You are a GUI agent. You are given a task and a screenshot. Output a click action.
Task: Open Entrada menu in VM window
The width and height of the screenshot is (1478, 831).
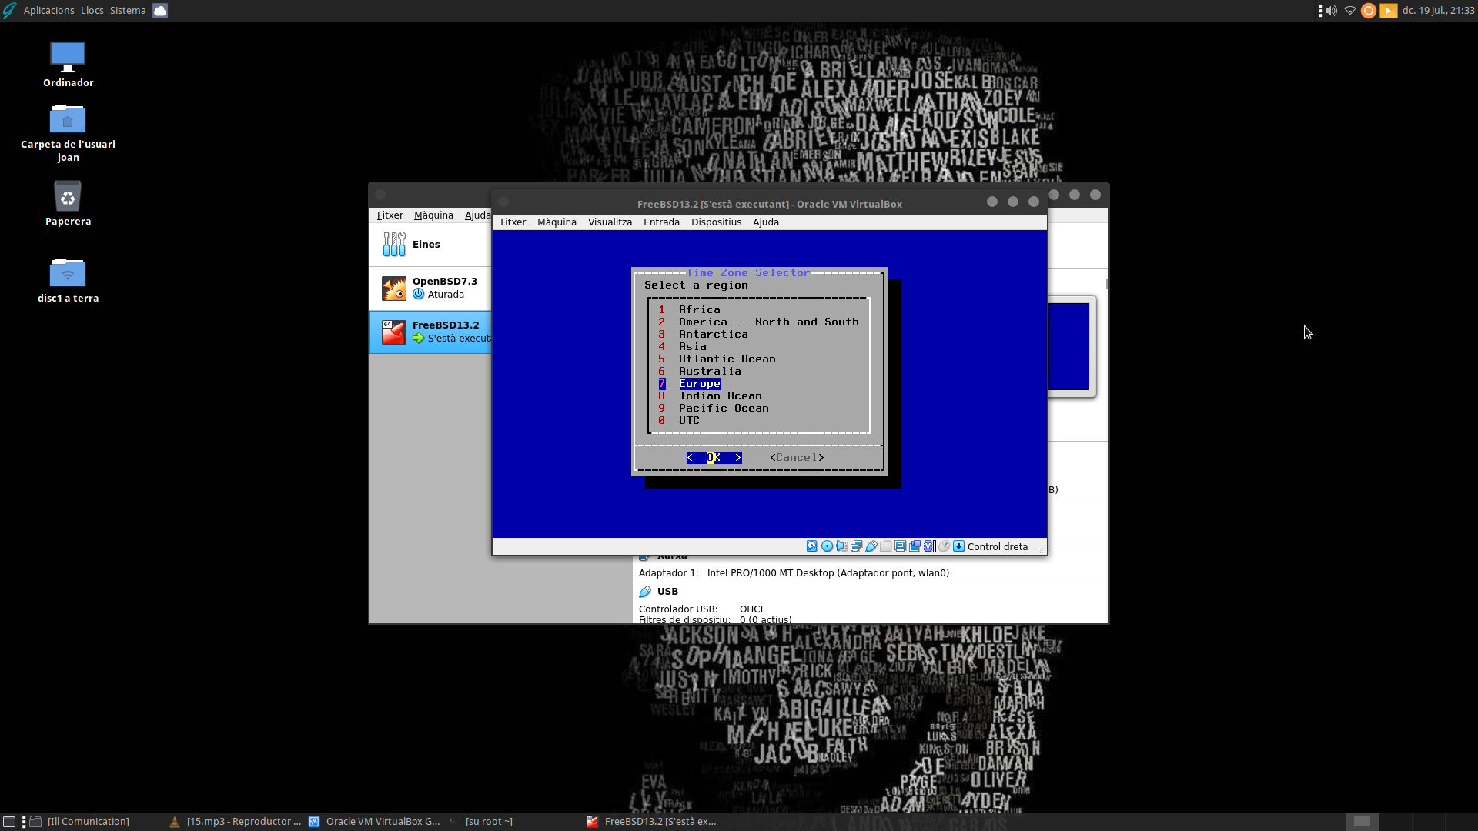pyautogui.click(x=661, y=222)
